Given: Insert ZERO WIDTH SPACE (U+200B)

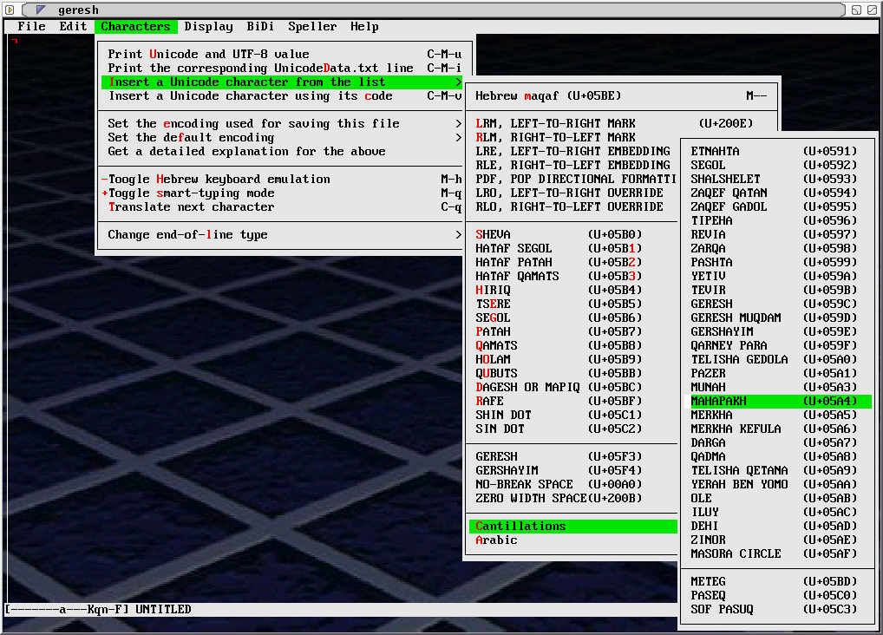Looking at the screenshot, I should 573,499.
